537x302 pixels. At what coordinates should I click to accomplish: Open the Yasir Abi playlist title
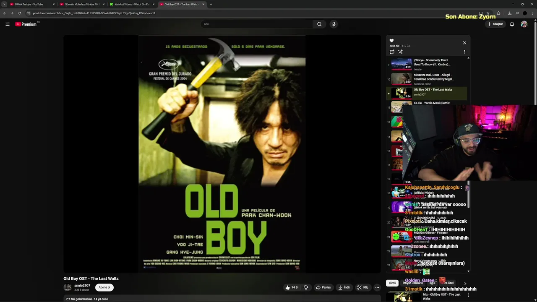tap(394, 46)
